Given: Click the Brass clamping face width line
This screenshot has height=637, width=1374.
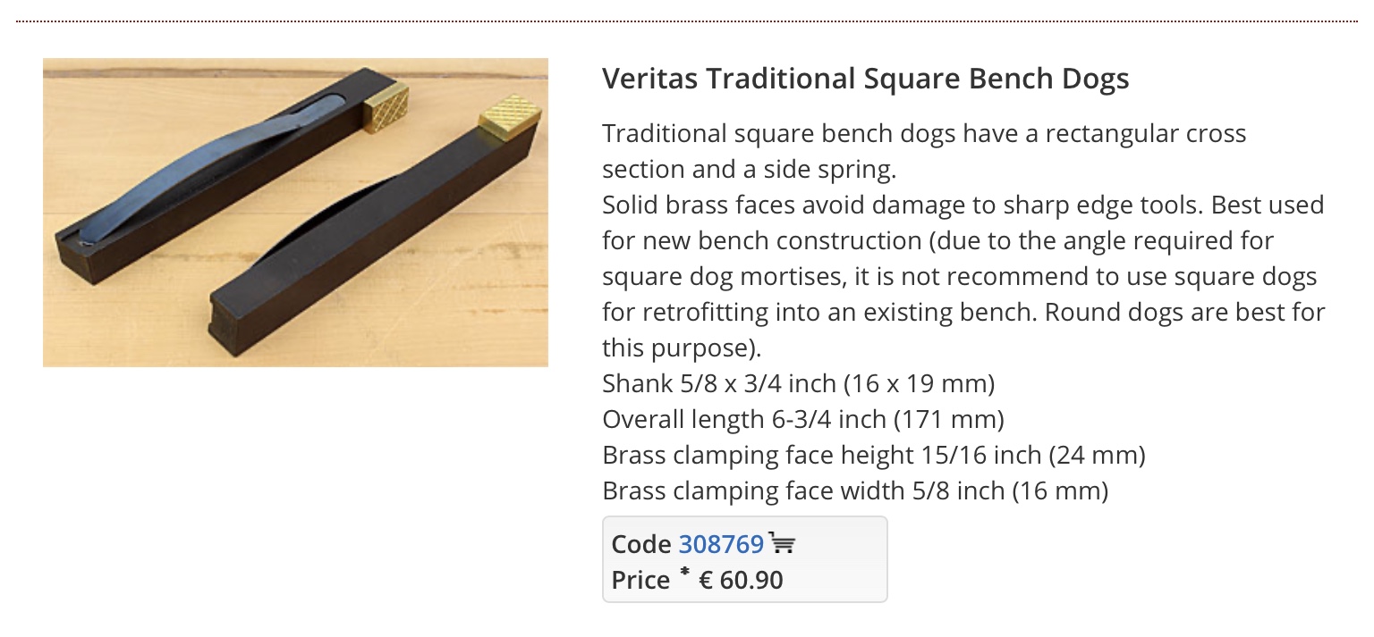Looking at the screenshot, I should pyautogui.click(x=855, y=490).
